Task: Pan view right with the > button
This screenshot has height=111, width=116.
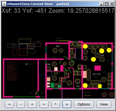Action: pyautogui.click(x=44, y=104)
